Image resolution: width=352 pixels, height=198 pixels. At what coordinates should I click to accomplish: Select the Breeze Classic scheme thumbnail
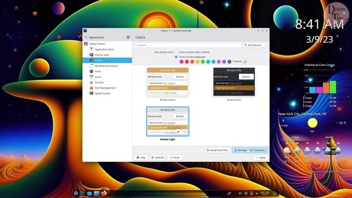168,82
